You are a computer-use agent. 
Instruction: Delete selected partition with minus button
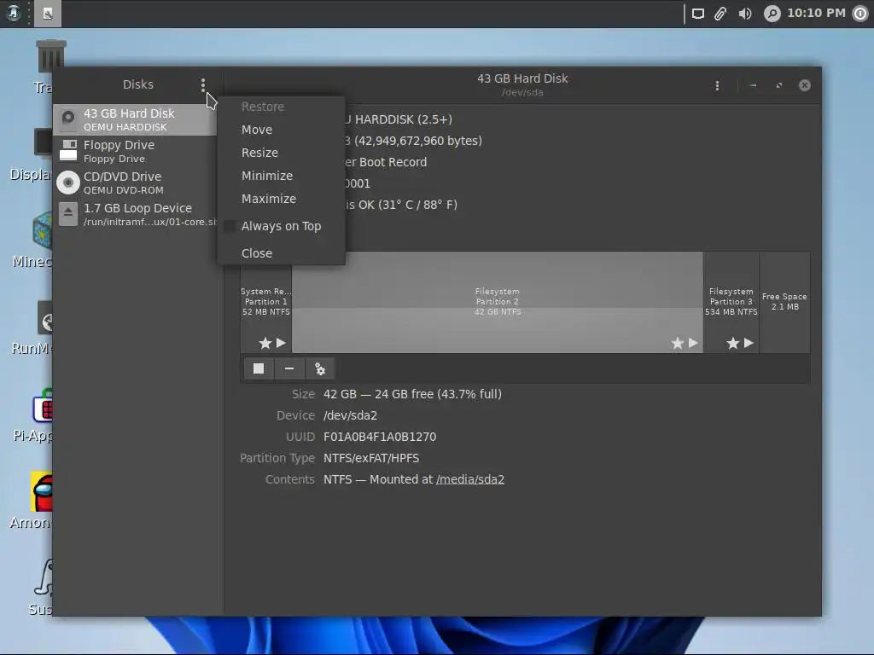pos(289,368)
